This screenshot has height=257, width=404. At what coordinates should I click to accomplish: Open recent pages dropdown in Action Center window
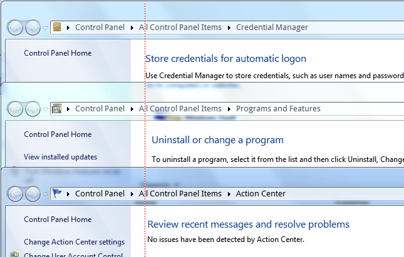[45, 194]
